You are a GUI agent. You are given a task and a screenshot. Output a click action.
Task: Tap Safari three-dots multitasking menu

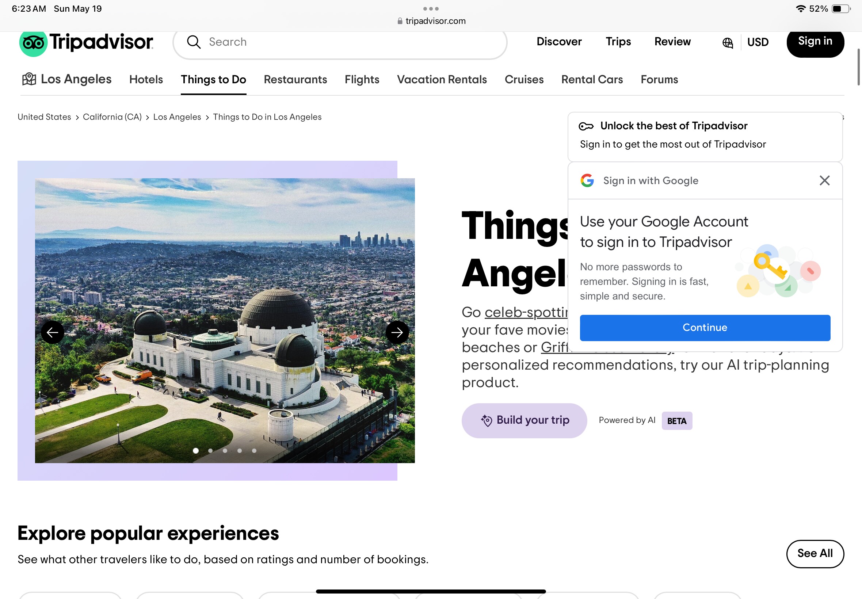431,8
